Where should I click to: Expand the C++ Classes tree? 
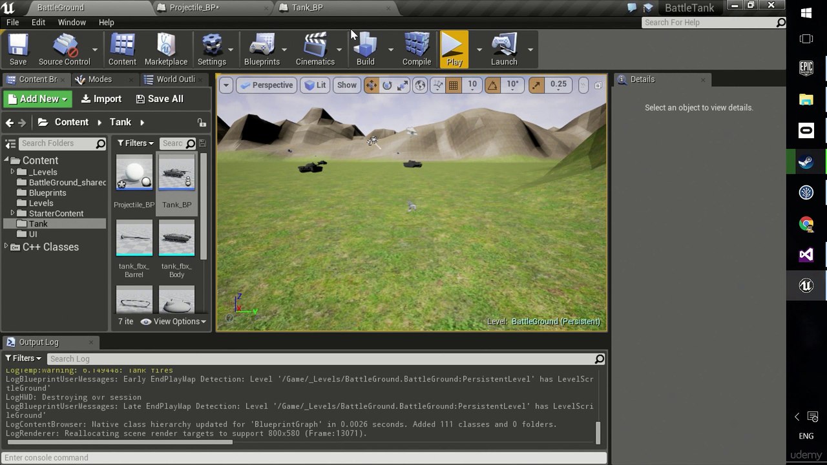(x=6, y=247)
